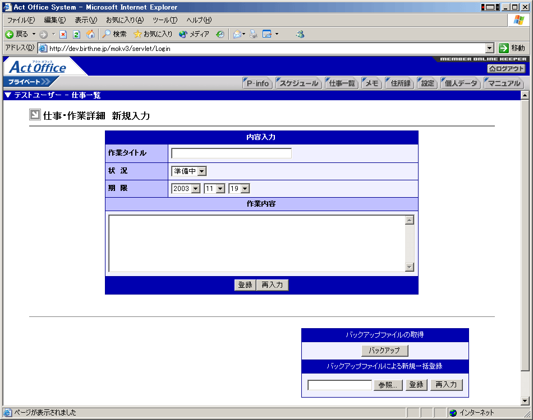Open the month 11 dropdown
Viewport: 533px width, 420px height.
(214, 188)
